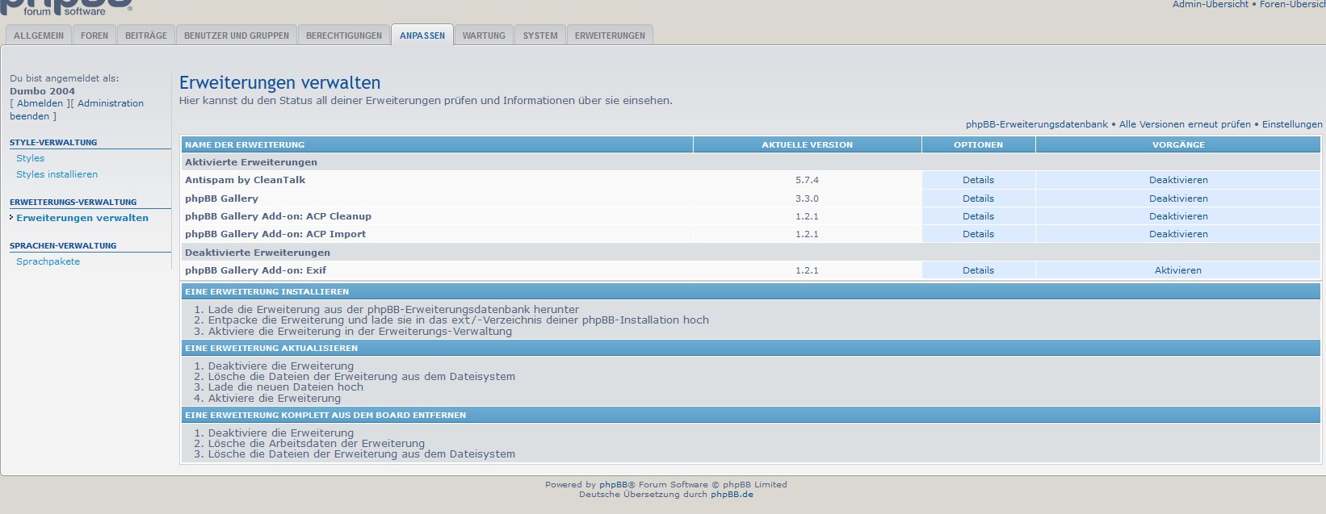This screenshot has width=1326, height=514.
Task: Deaktivieren Antispam by CleanTalk
Action: tap(1178, 180)
